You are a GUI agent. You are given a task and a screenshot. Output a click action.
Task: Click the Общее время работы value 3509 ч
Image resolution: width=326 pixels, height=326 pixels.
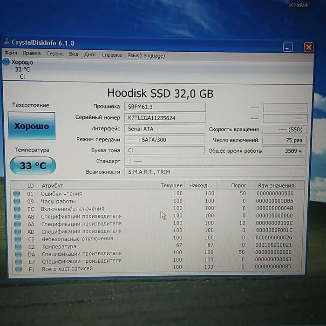[284, 151]
